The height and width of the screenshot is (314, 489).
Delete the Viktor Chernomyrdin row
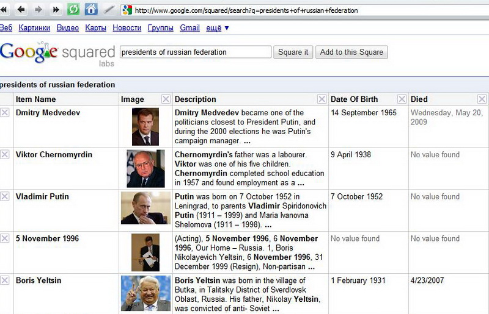click(x=5, y=155)
